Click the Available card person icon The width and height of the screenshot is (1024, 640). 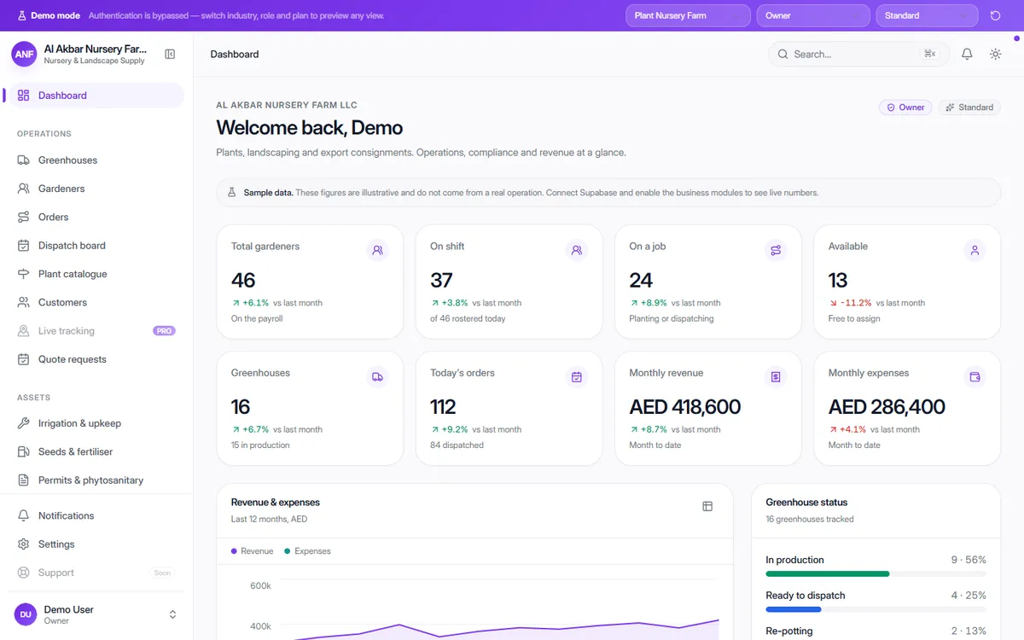pyautogui.click(x=975, y=250)
